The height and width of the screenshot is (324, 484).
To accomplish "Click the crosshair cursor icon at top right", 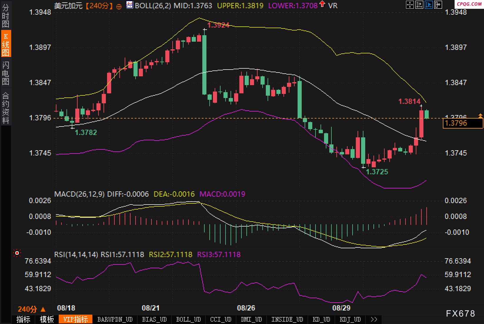I will tap(410, 5).
